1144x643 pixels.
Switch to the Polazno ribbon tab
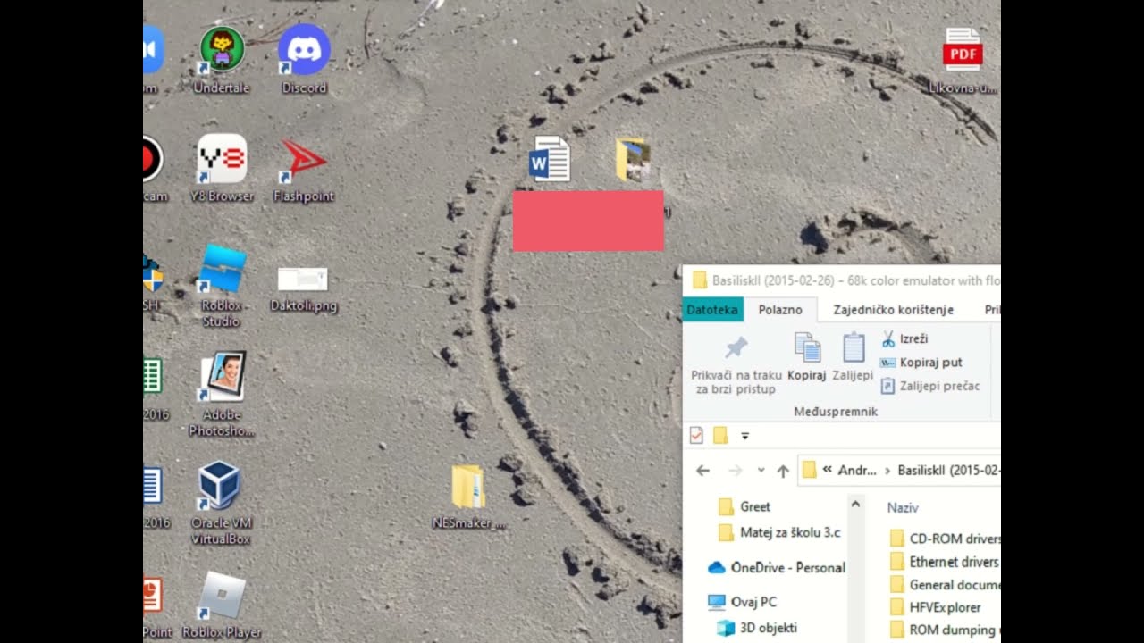(780, 310)
